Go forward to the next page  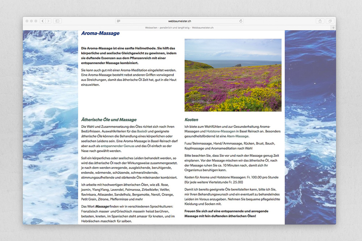click(49, 21)
